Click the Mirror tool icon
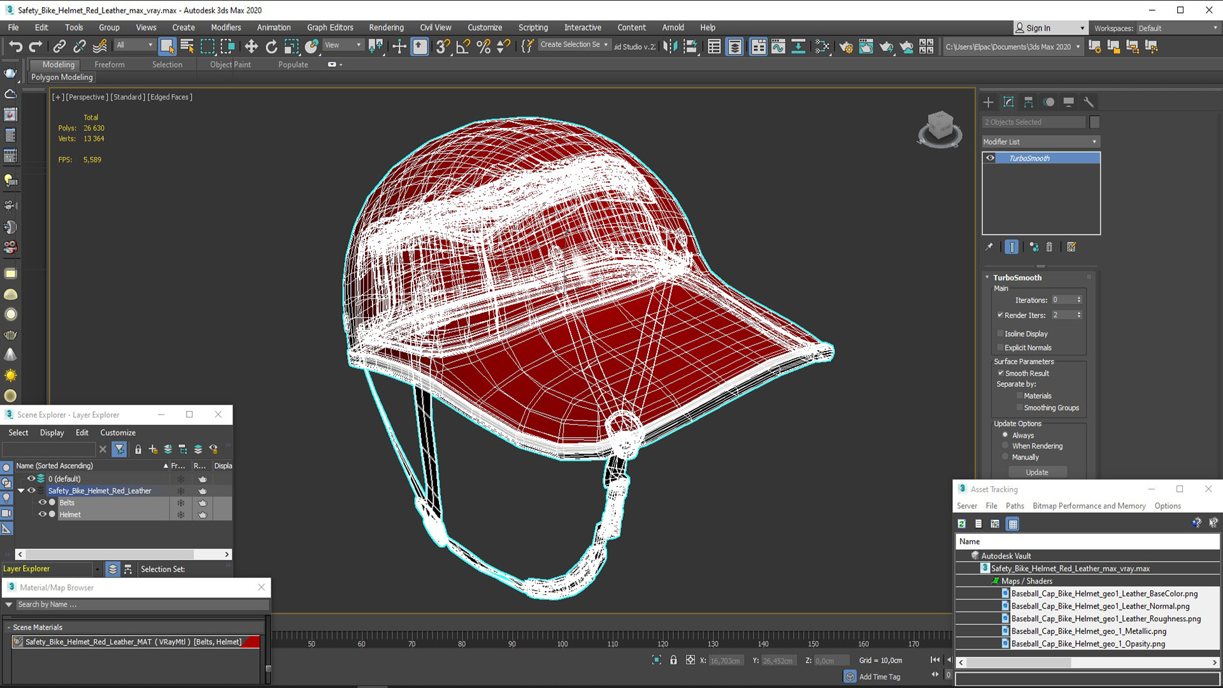This screenshot has height=688, width=1223. (x=669, y=46)
